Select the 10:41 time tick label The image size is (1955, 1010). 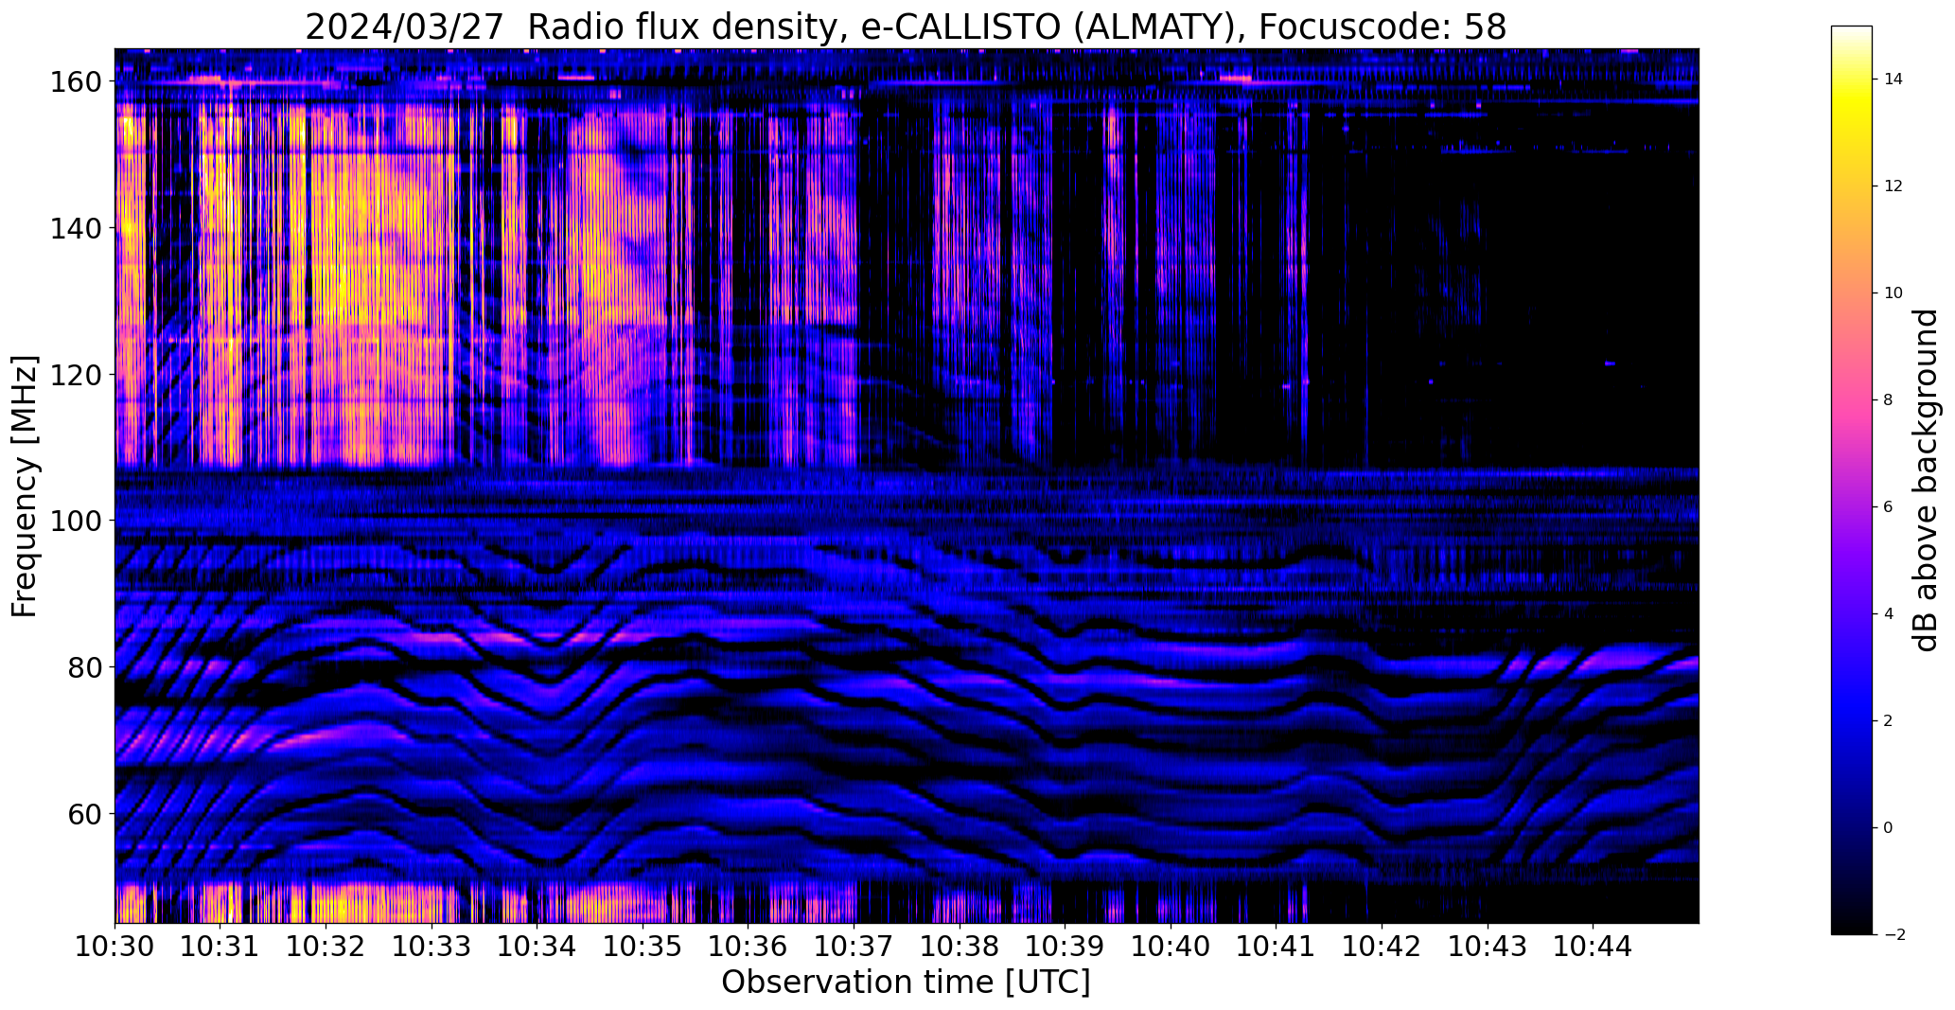click(1276, 947)
